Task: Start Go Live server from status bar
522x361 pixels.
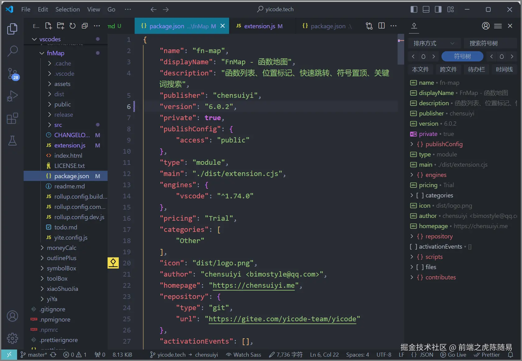Action: pyautogui.click(x=453, y=354)
